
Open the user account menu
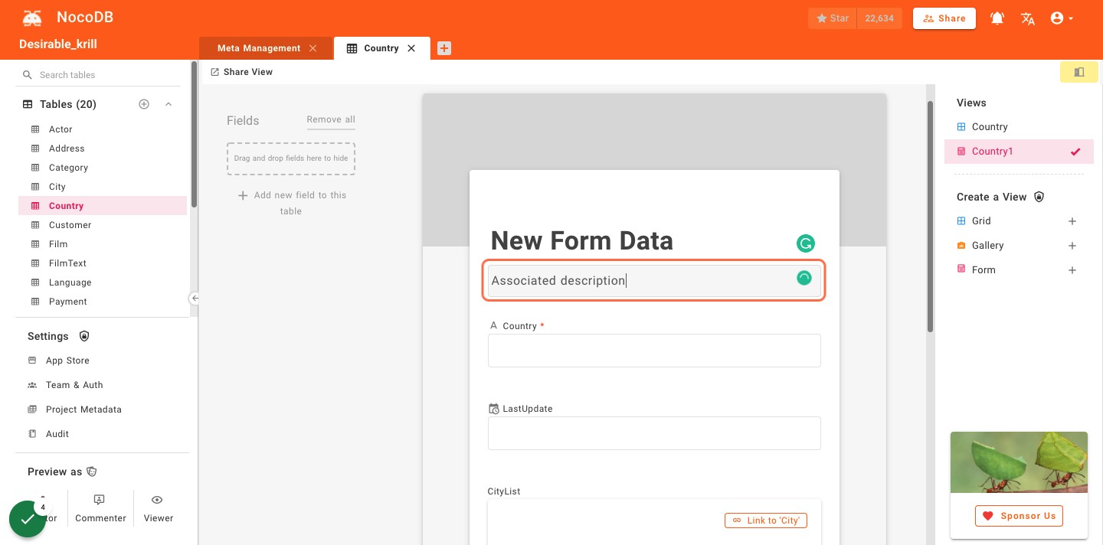pyautogui.click(x=1062, y=18)
